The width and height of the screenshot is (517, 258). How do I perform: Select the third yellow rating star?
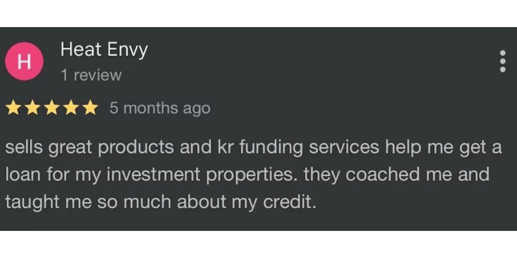click(x=52, y=107)
